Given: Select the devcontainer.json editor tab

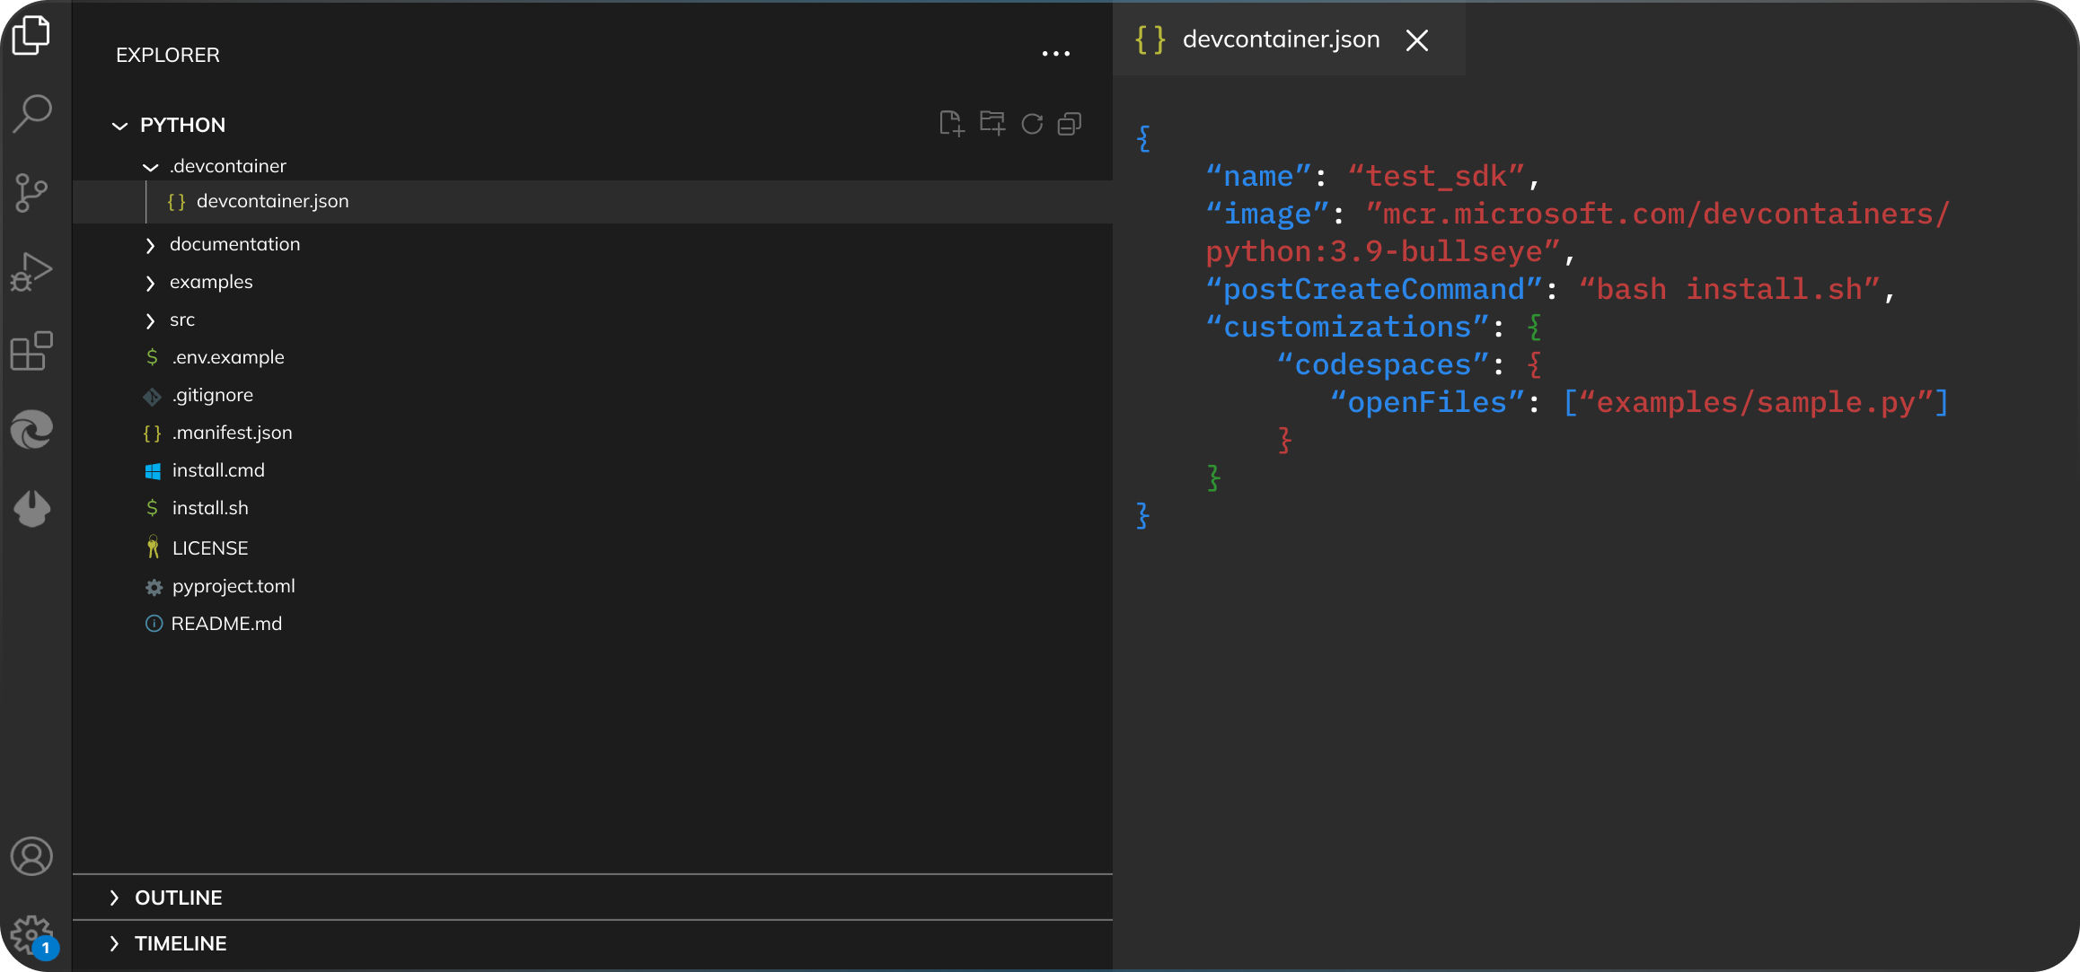Looking at the screenshot, I should [1280, 39].
